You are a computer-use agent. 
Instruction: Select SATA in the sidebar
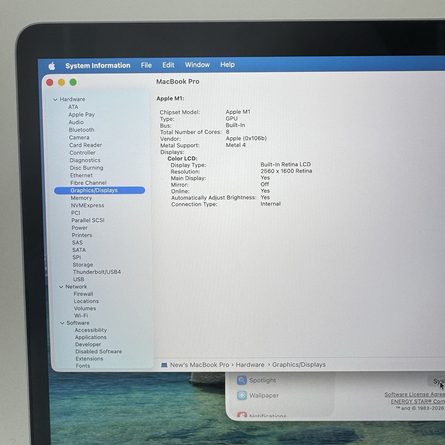[x=79, y=250]
